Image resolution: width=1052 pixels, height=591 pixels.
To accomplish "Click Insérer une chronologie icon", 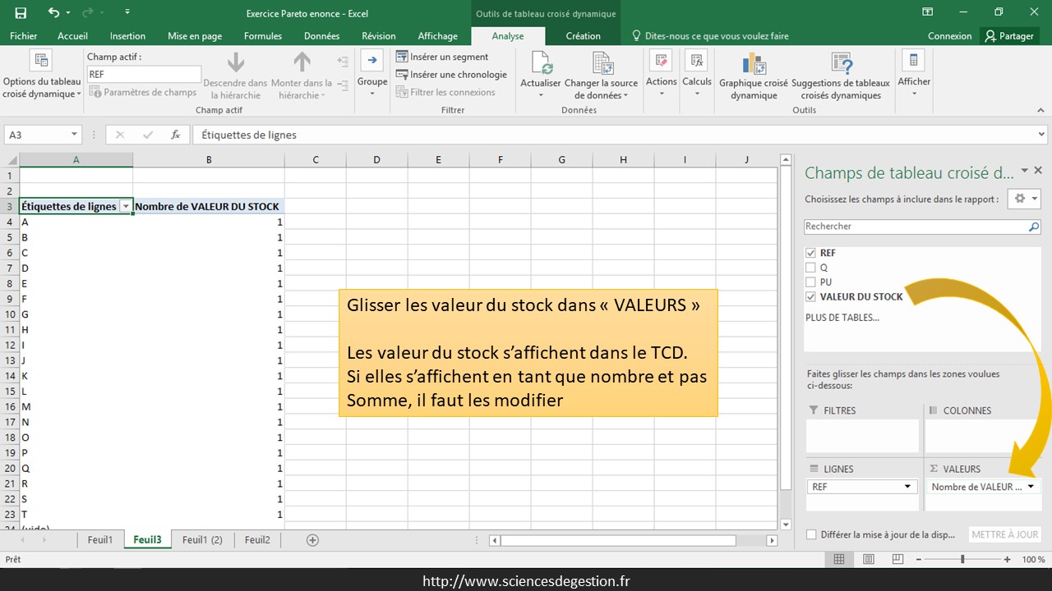I will (402, 75).
